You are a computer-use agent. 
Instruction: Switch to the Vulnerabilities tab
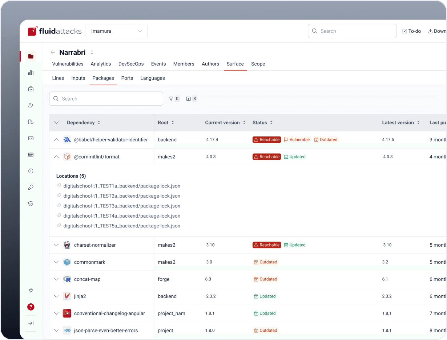(x=68, y=64)
